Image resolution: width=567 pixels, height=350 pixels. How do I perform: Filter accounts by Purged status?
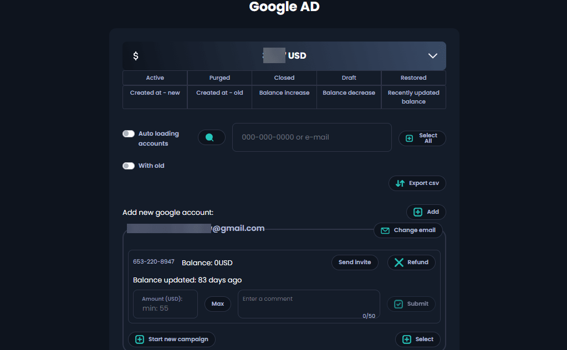[x=219, y=78]
